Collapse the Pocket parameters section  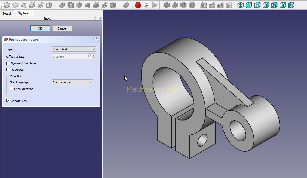pyautogui.click(x=97, y=40)
